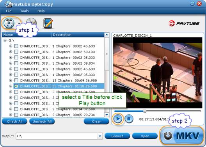The width and height of the screenshot is (206, 147).
Task: Start conversion with the MKV button
Action: 182,135
